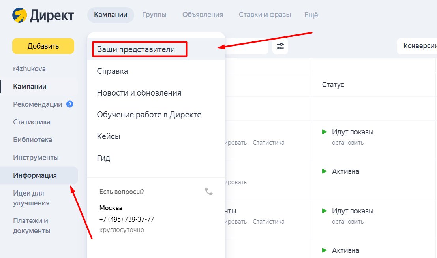Switch to the Группы tab
The height and width of the screenshot is (258, 437).
click(x=154, y=15)
